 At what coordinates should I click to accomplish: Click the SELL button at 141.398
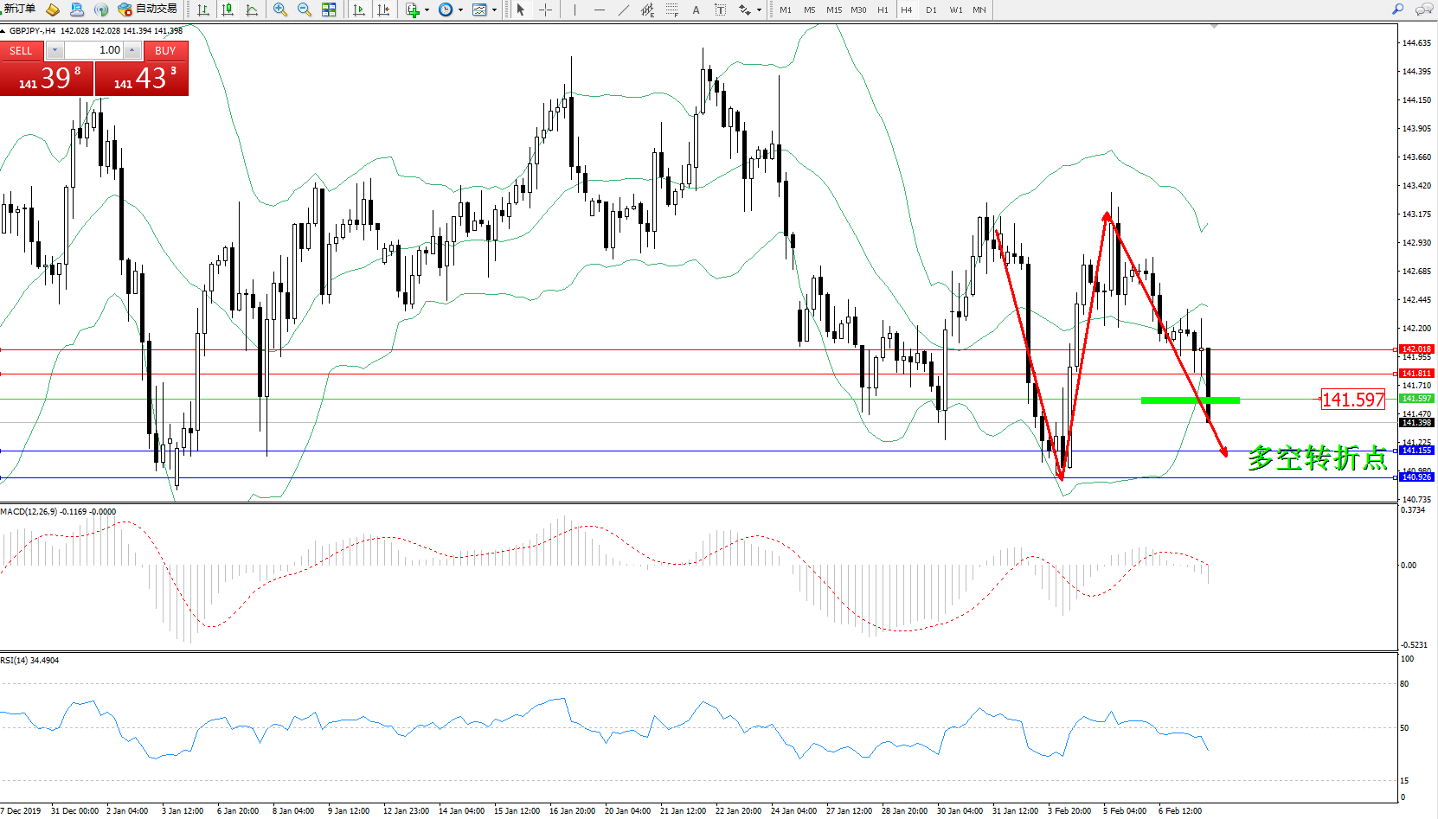[x=47, y=79]
